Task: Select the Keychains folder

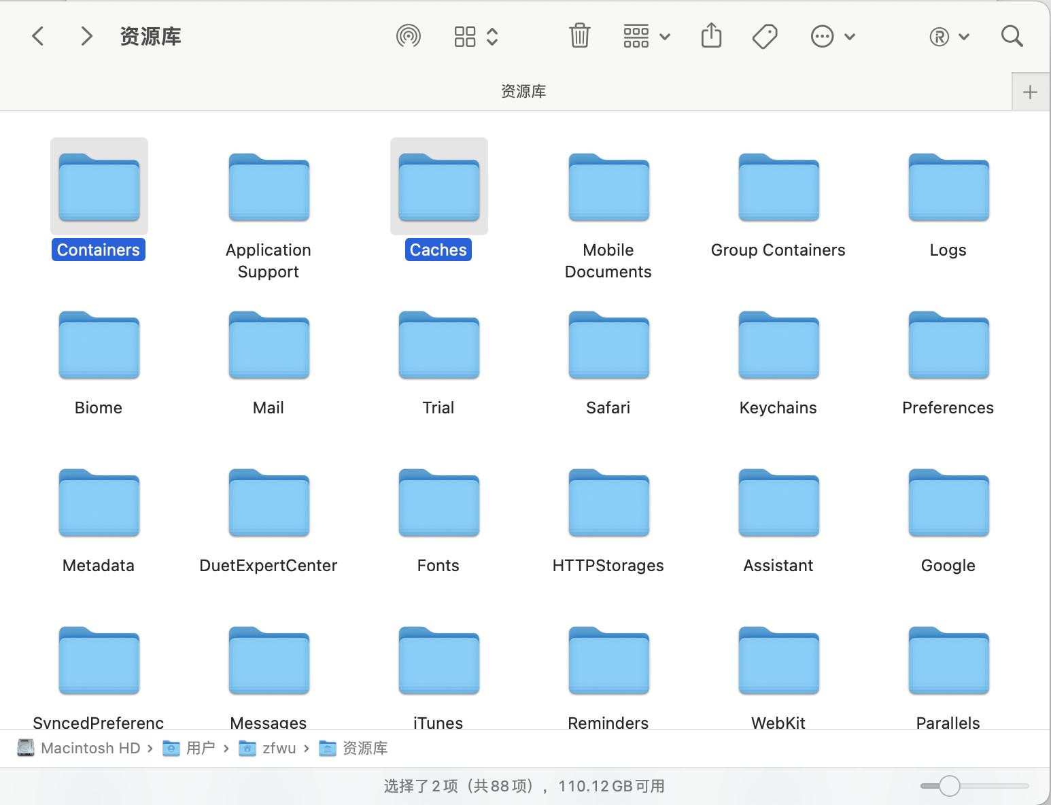Action: [778, 345]
